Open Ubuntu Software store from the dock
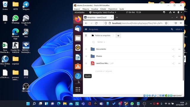The height and width of the screenshot is (107, 190). (x=78, y=67)
